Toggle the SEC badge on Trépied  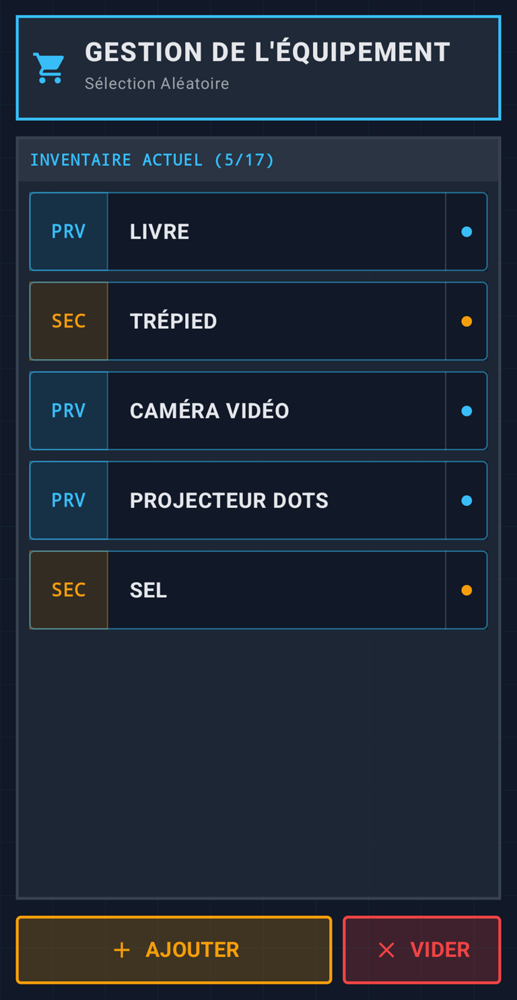[x=69, y=321]
